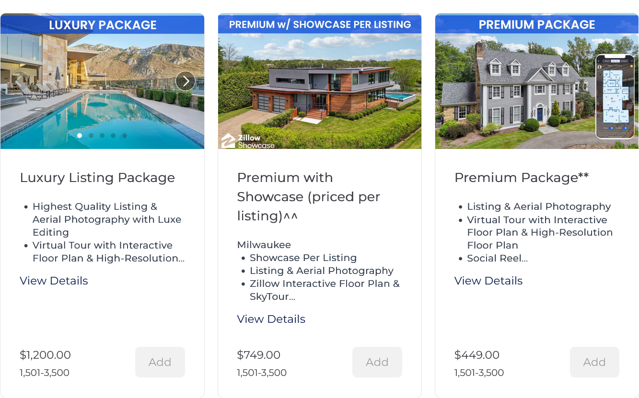639x398 pixels.
Task: Open View Details under Premium Package
Action: pos(488,281)
